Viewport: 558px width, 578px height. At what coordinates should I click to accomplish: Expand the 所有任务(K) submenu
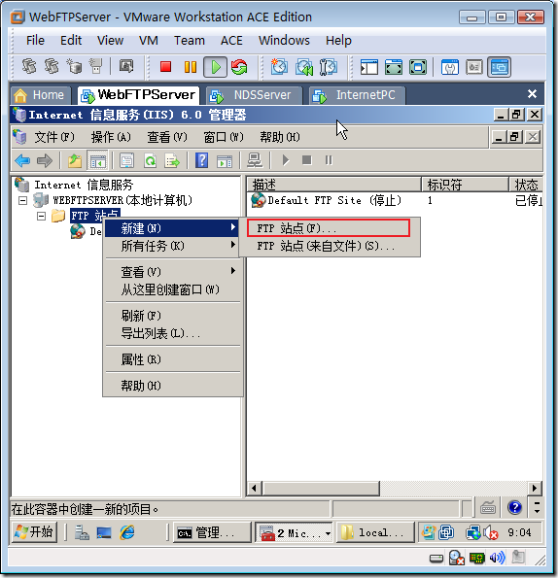pos(173,246)
